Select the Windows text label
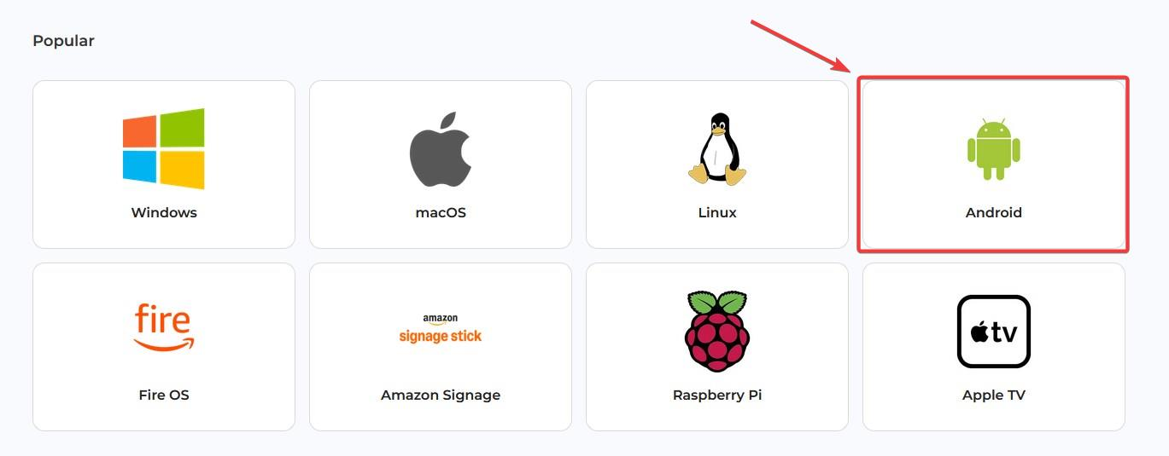 point(164,213)
